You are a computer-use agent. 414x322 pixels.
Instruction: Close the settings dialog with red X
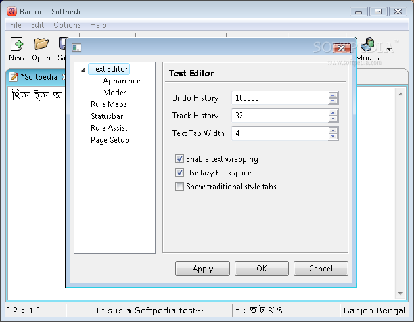(x=342, y=48)
